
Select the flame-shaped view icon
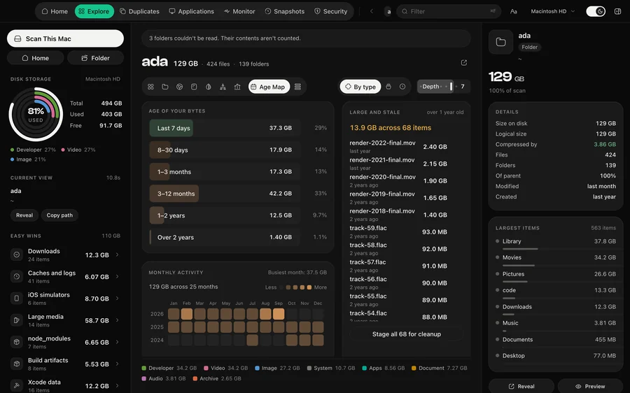(x=209, y=87)
